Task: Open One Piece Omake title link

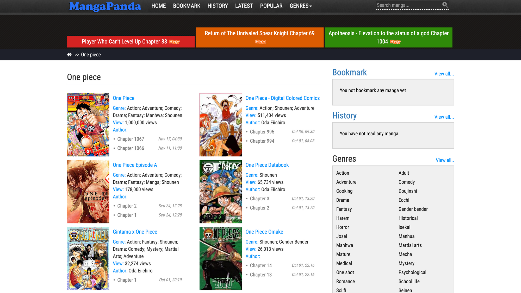Action: (x=264, y=232)
